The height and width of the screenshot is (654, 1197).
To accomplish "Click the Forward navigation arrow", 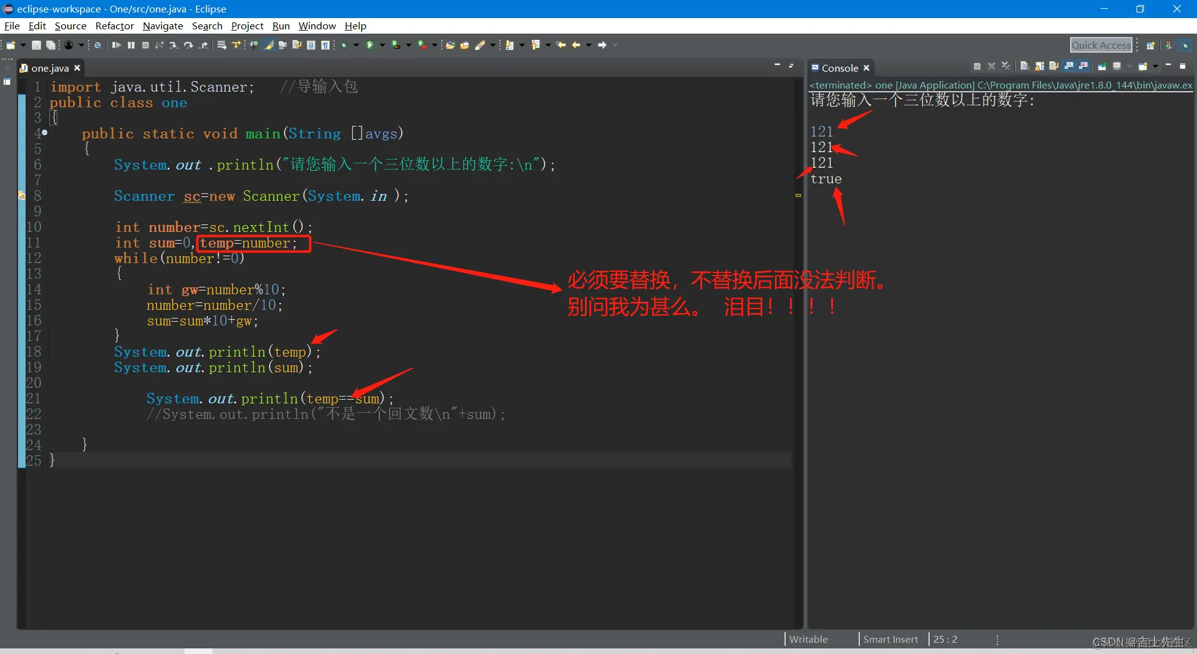I will 602,45.
